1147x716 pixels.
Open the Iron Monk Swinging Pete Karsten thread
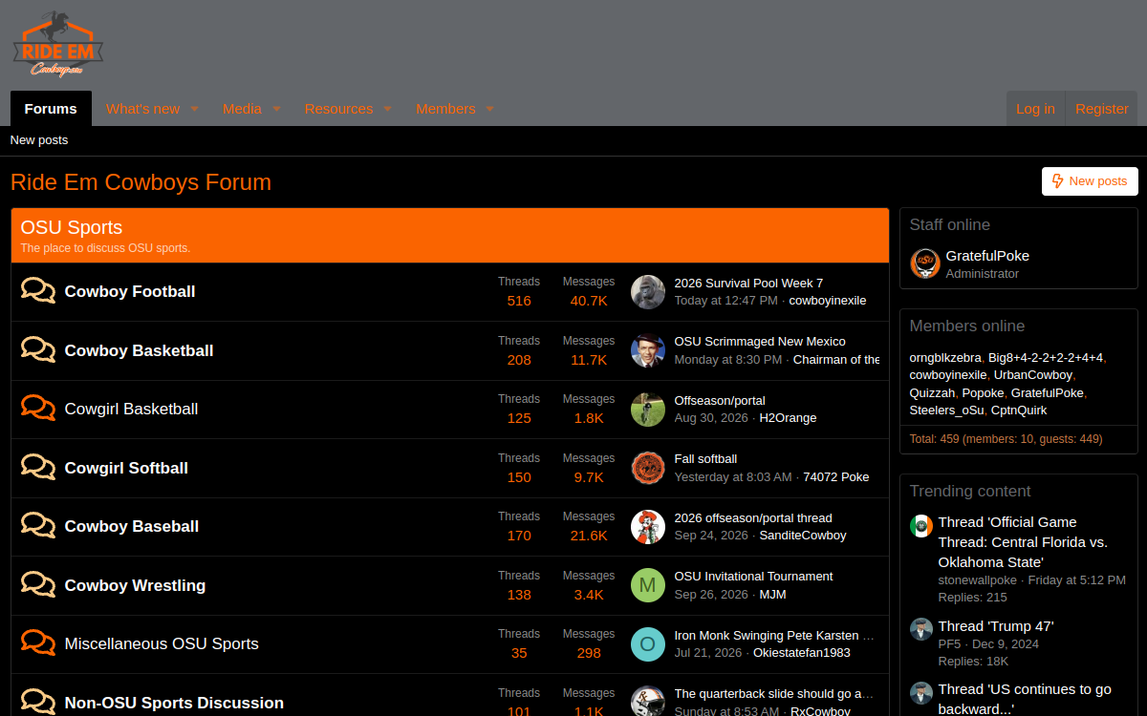tap(774, 635)
